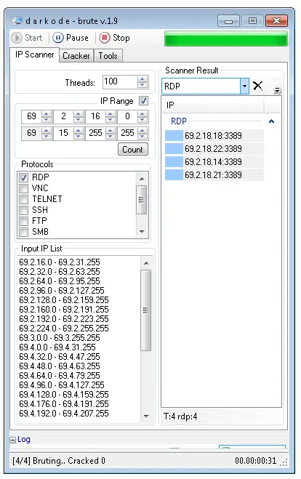Image resolution: width=301 pixels, height=479 pixels.
Task: Enable the VNC protocol checkbox
Action: 23,188
